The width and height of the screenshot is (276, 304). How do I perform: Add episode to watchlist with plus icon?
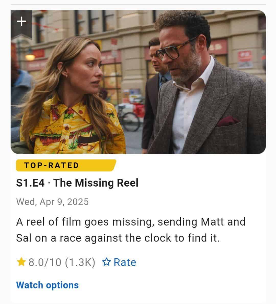(21, 21)
